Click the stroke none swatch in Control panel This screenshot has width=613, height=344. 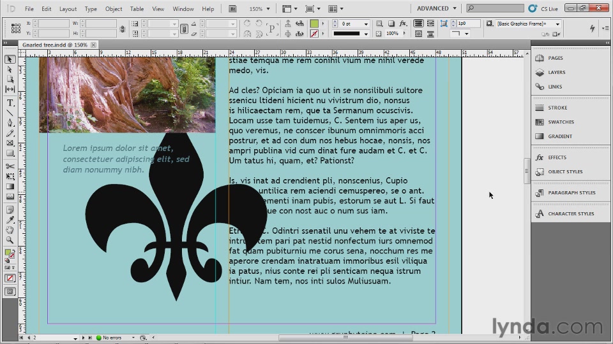pos(314,34)
